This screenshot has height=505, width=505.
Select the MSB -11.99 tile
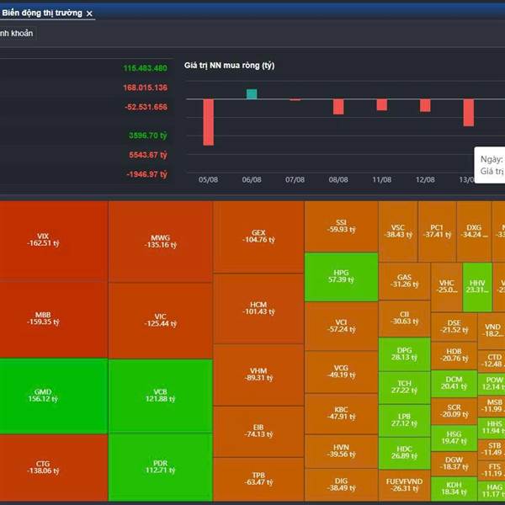pyautogui.click(x=492, y=407)
